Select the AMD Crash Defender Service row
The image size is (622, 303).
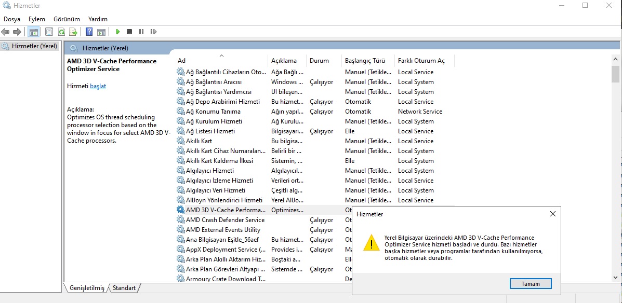(226, 220)
